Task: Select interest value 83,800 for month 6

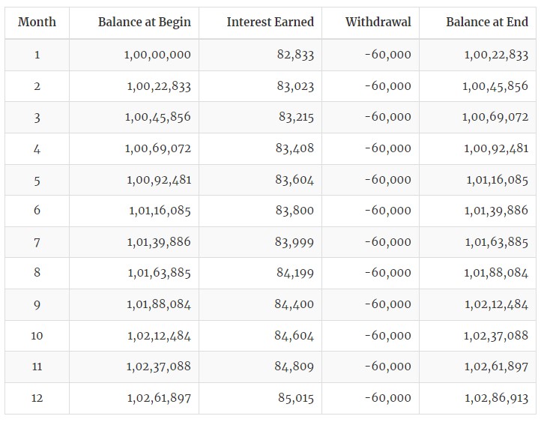Action: tap(294, 211)
